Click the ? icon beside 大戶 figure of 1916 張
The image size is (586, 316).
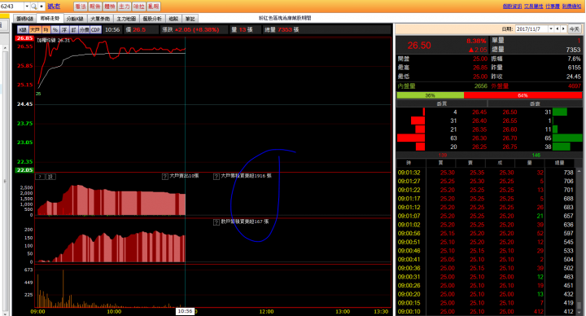pyautogui.click(x=216, y=176)
